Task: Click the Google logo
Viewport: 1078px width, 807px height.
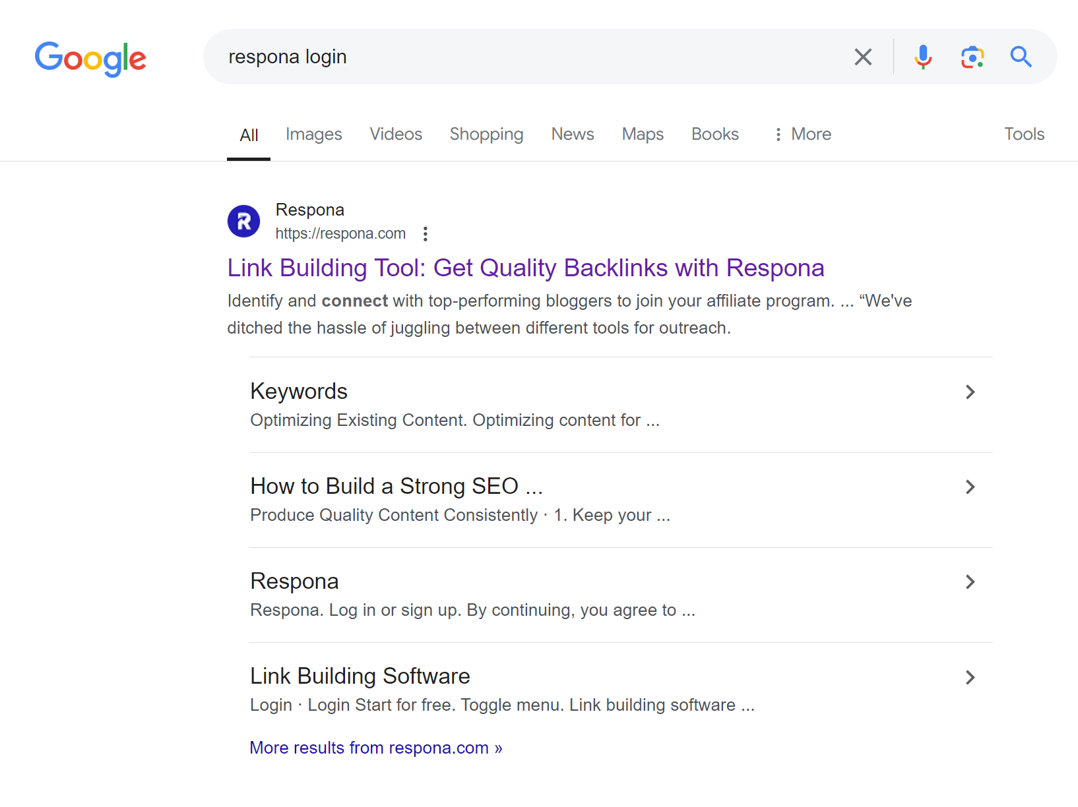Action: (90, 59)
